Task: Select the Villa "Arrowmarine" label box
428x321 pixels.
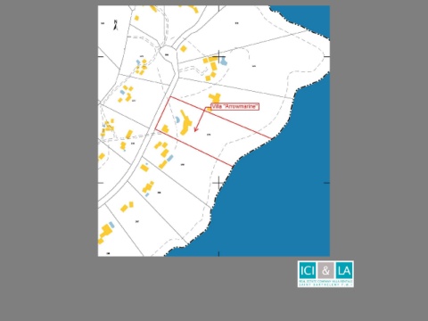Action: tap(235, 106)
